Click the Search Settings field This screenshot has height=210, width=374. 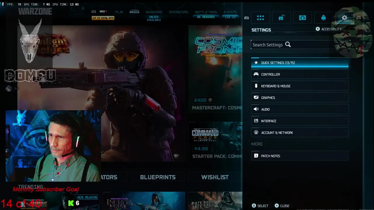(300, 45)
